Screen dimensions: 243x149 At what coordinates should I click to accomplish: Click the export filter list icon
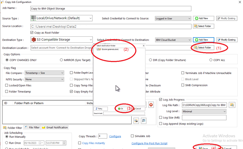(x=144, y=121)
